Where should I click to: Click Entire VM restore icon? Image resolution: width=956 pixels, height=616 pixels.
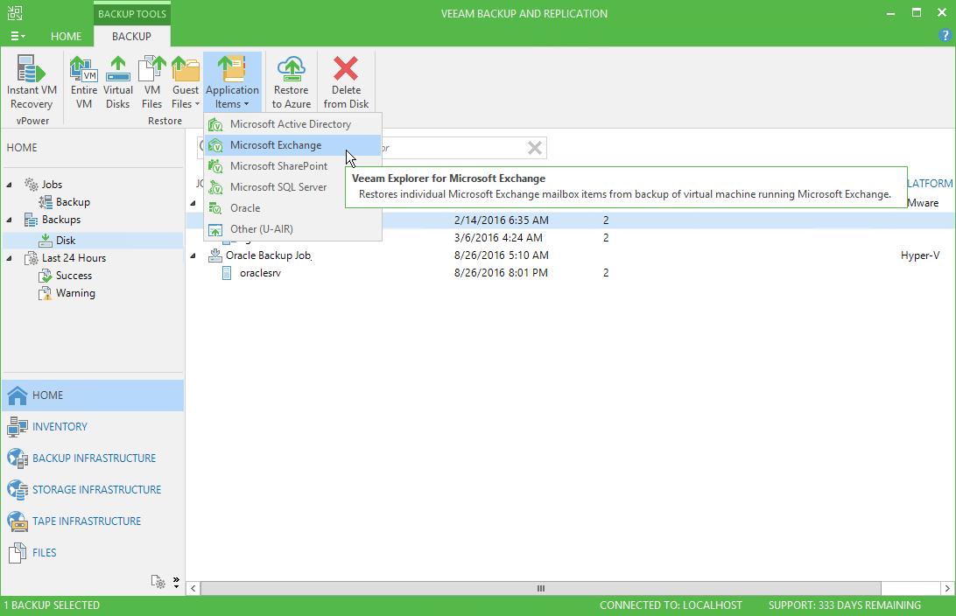pyautogui.click(x=83, y=68)
